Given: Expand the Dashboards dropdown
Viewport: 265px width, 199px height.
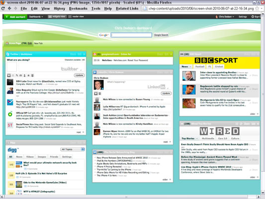Looking at the screenshot, I should click(36, 16).
